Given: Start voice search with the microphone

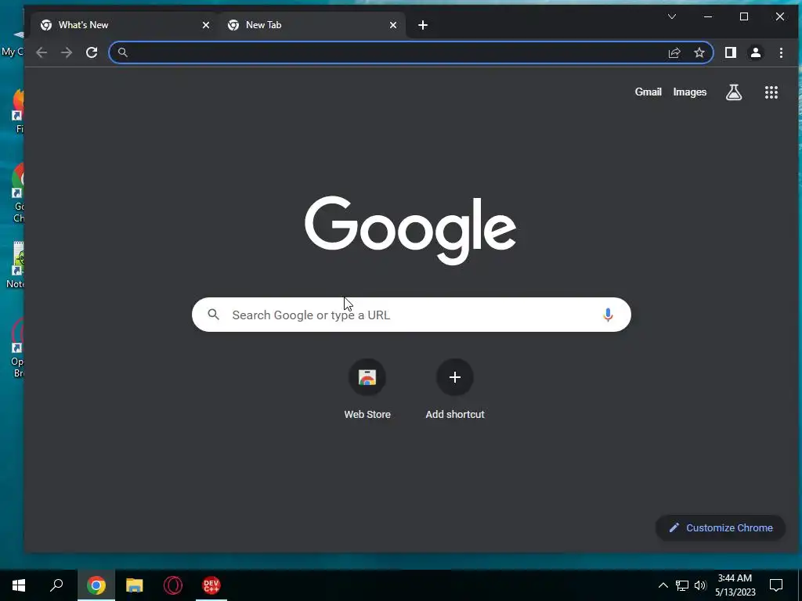Looking at the screenshot, I should coord(608,315).
